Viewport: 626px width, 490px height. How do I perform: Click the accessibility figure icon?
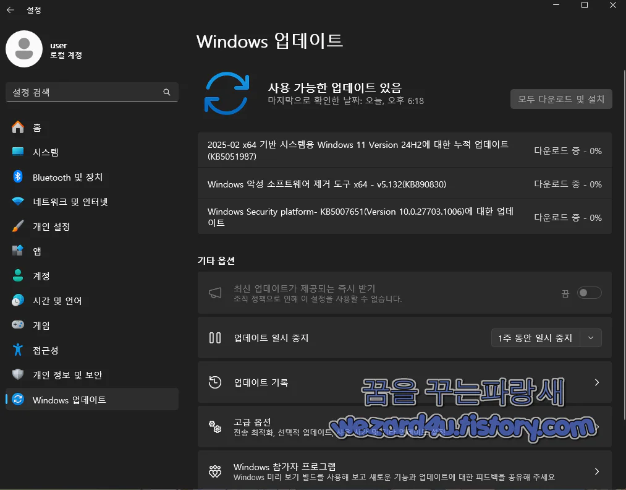point(17,350)
